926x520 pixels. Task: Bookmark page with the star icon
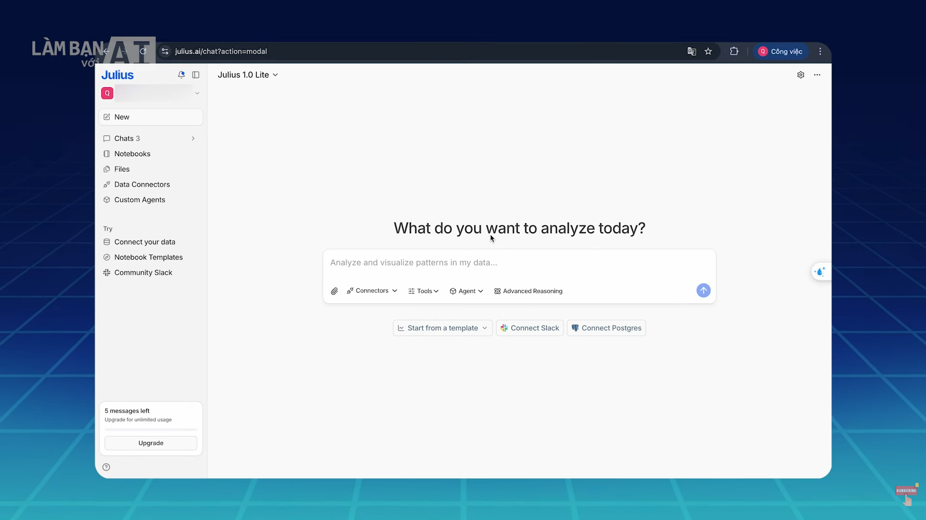point(708,52)
